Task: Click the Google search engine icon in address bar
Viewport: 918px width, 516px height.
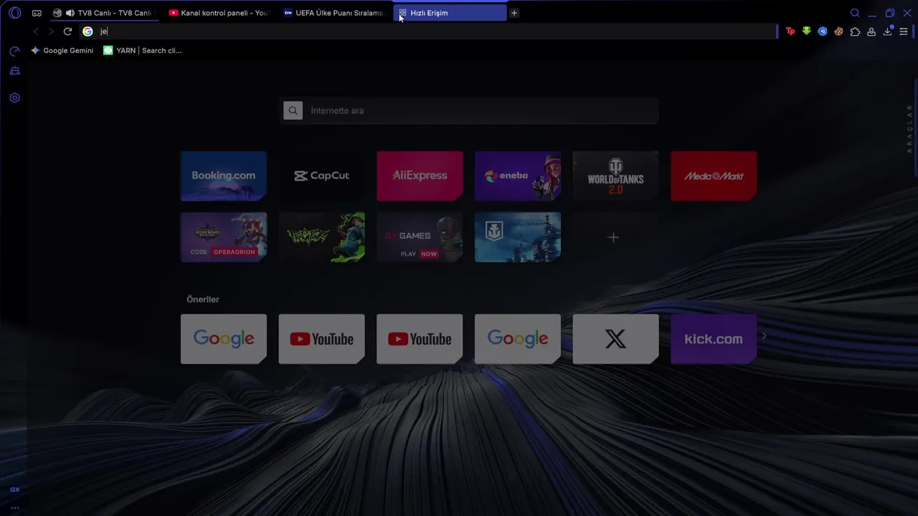Action: (x=87, y=32)
